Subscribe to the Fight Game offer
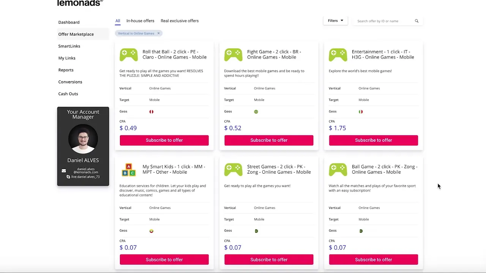 pyautogui.click(x=269, y=140)
